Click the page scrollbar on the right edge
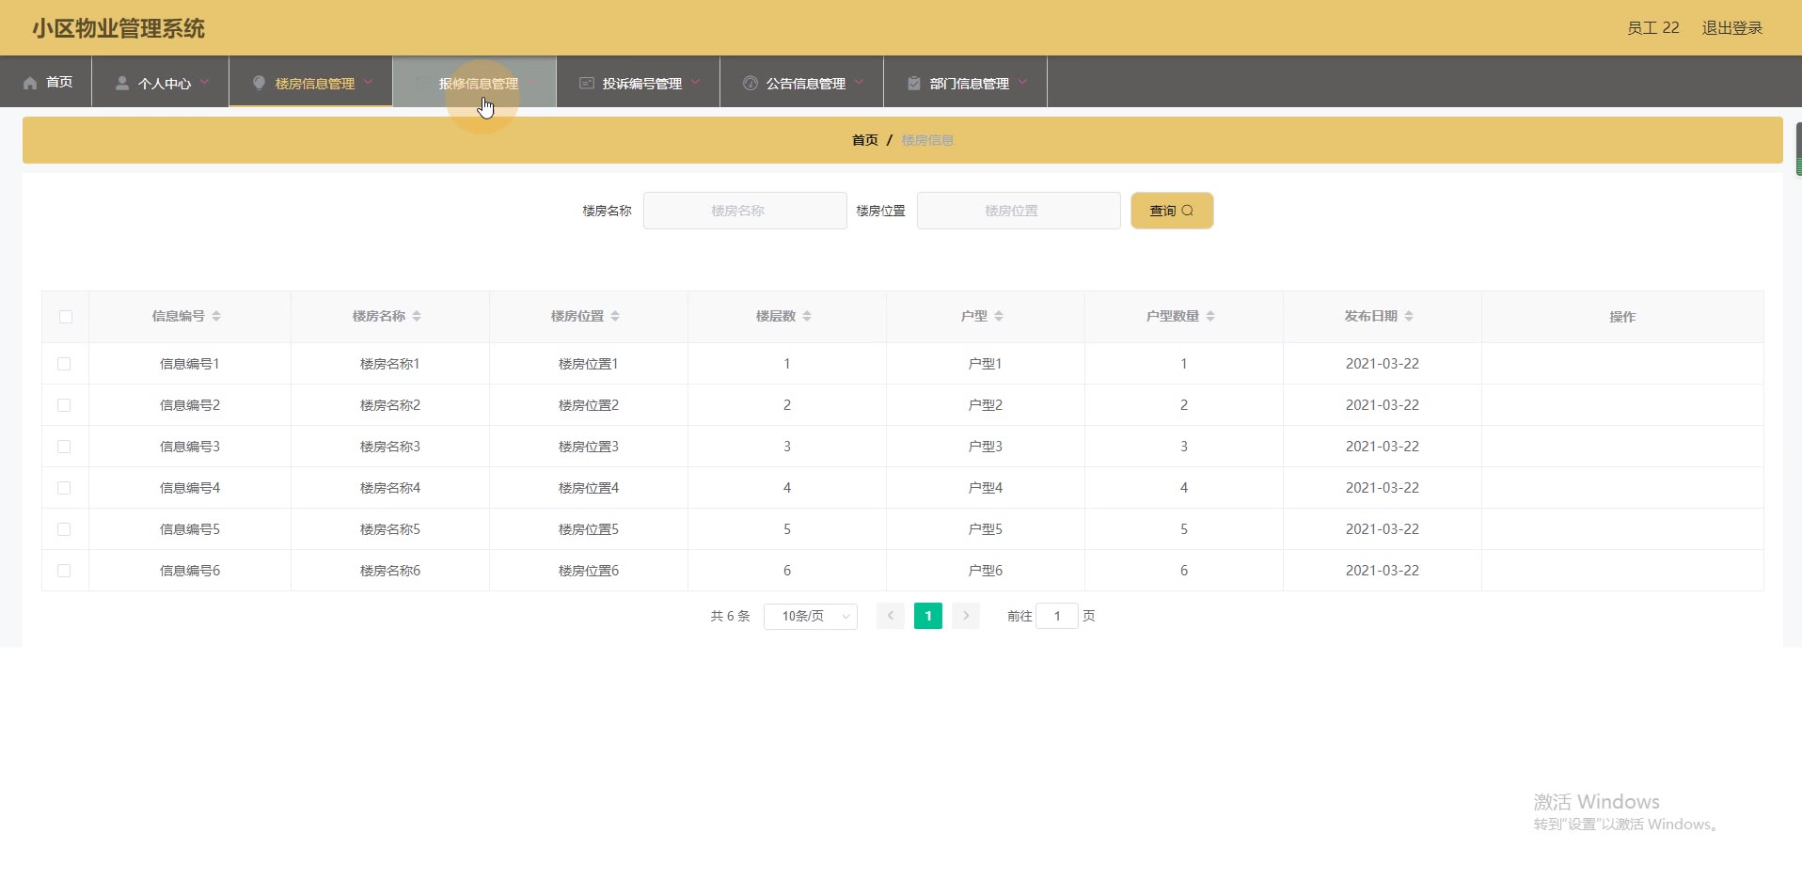Viewport: 1802px width, 880px height. pyautogui.click(x=1797, y=149)
